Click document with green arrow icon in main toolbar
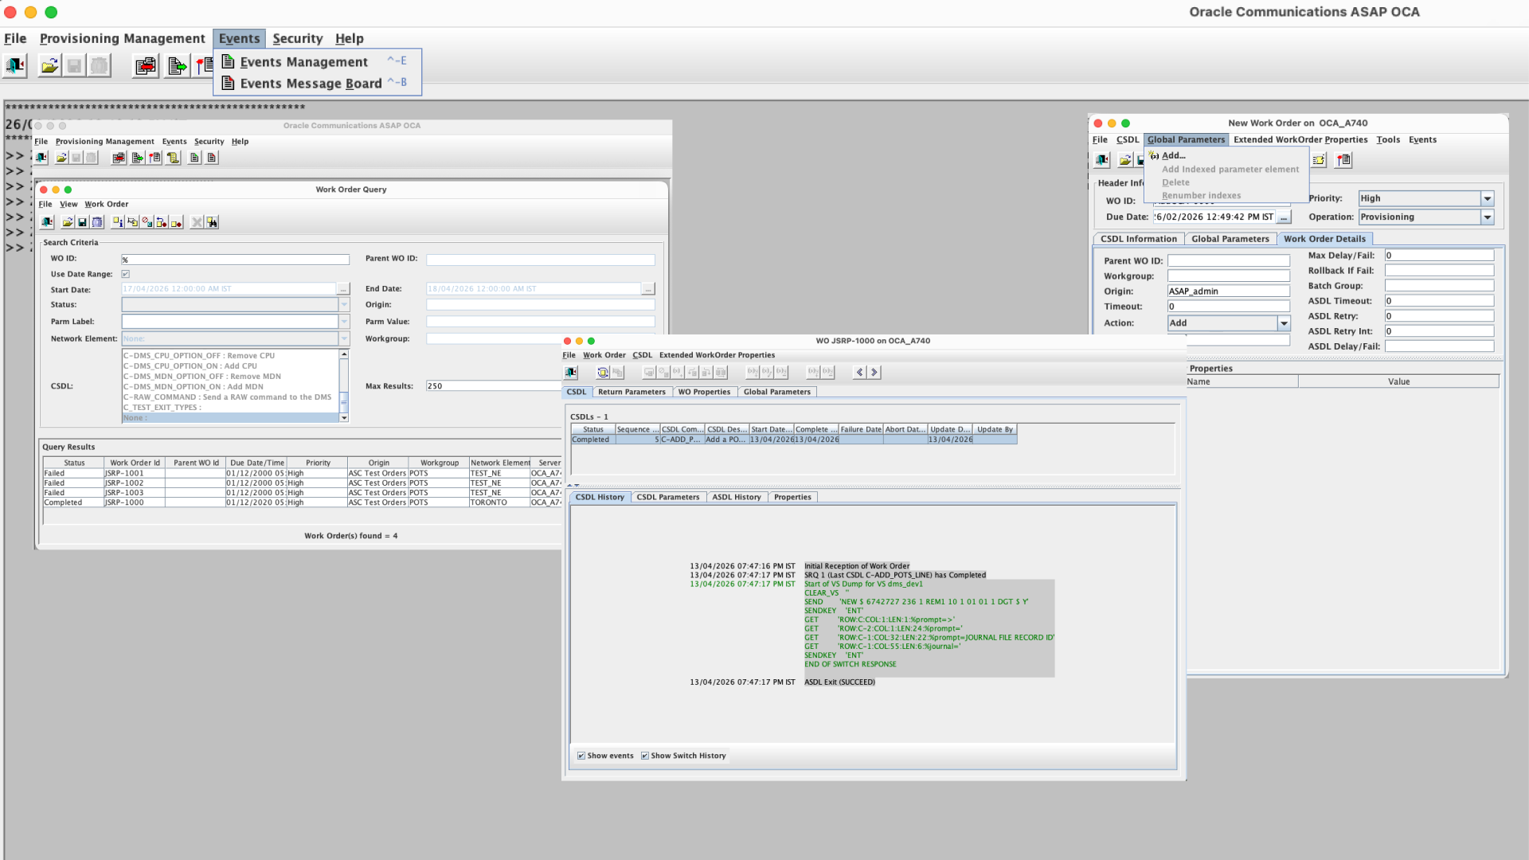Screen dimensions: 1529x860 pyautogui.click(x=177, y=66)
